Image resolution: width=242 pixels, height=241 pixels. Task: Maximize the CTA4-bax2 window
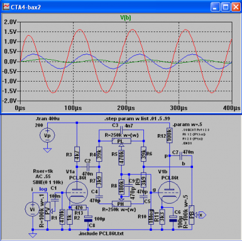[x=226, y=7]
